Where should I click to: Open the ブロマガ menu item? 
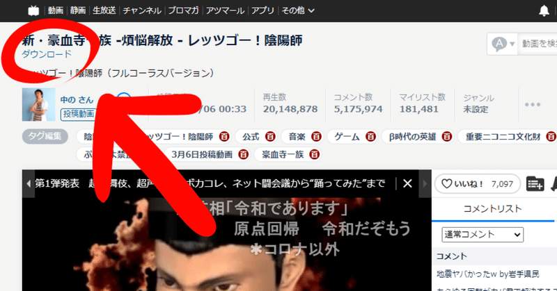(184, 10)
